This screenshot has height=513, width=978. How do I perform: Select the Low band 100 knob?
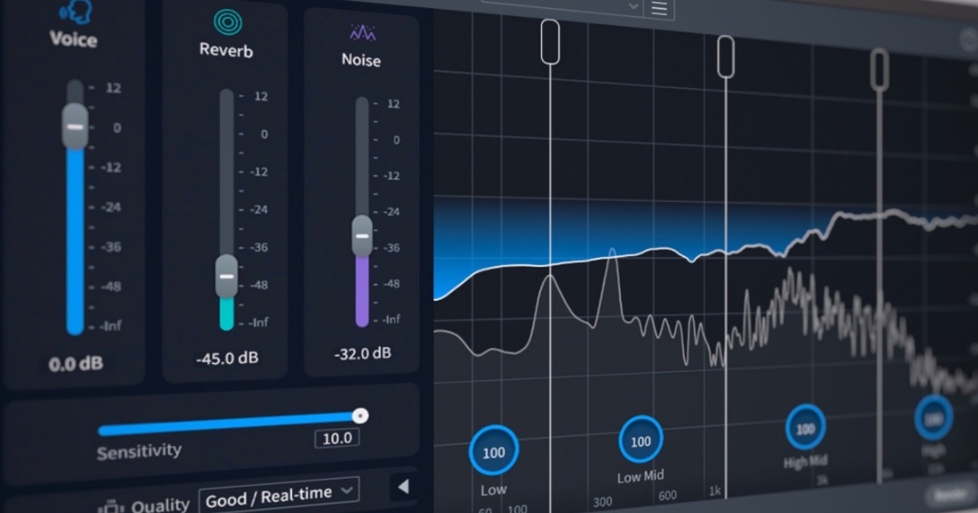coord(493,452)
